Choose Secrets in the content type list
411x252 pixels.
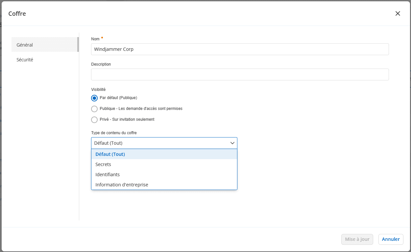(103, 164)
